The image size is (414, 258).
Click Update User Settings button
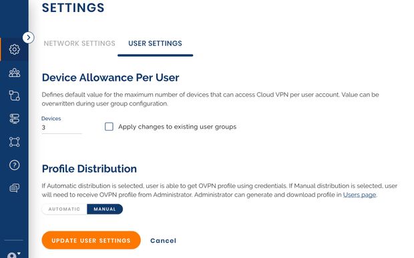point(91,240)
